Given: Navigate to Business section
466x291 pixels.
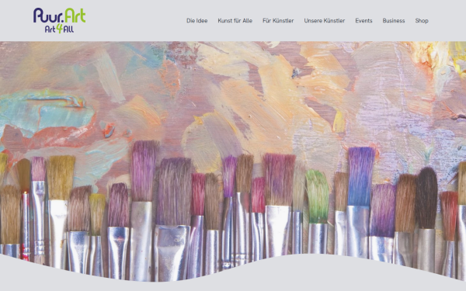Looking at the screenshot, I should (x=394, y=21).
